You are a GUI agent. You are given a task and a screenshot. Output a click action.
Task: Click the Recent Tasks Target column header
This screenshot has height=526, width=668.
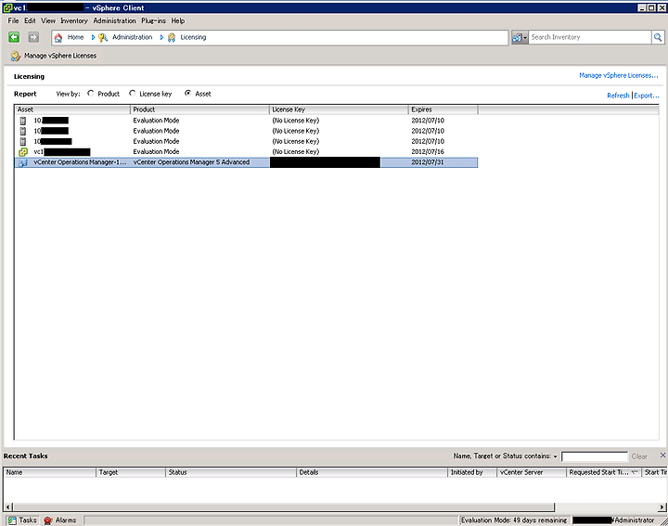tap(131, 472)
